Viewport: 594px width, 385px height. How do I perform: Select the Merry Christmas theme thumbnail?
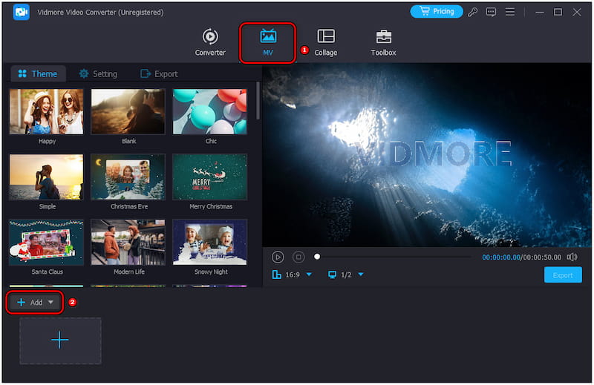point(209,177)
